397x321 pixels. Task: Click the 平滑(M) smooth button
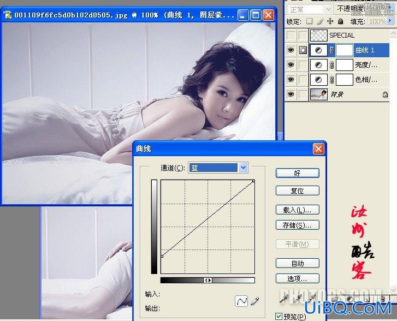point(297,244)
